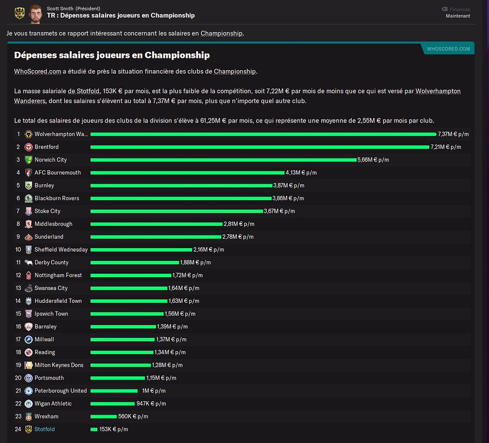The height and width of the screenshot is (443, 489).
Task: Click the AFC Bournemouth badge
Action: [x=28, y=173]
